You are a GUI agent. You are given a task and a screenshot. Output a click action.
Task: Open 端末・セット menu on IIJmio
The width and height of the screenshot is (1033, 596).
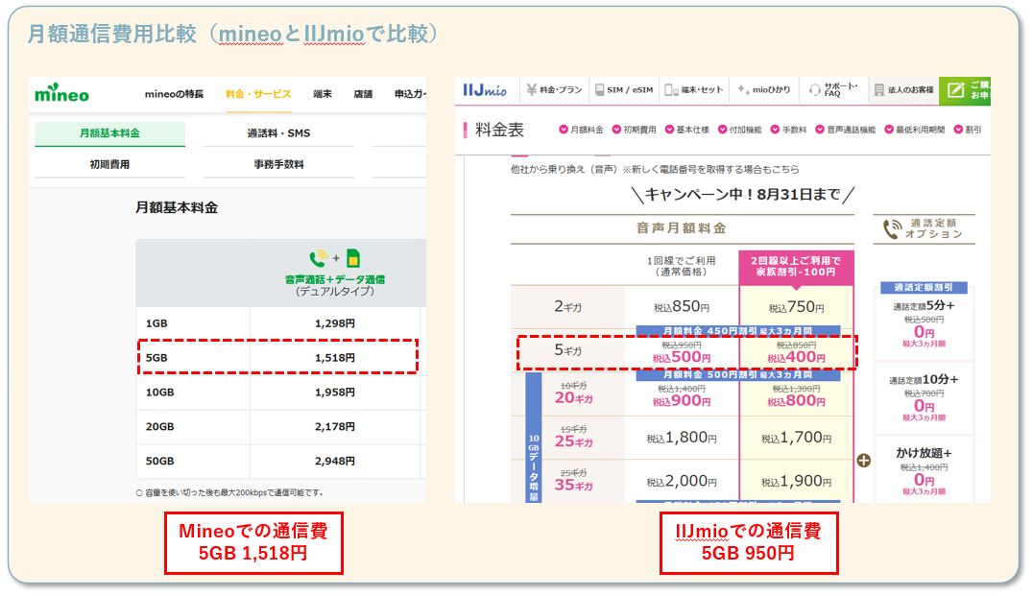pos(694,89)
